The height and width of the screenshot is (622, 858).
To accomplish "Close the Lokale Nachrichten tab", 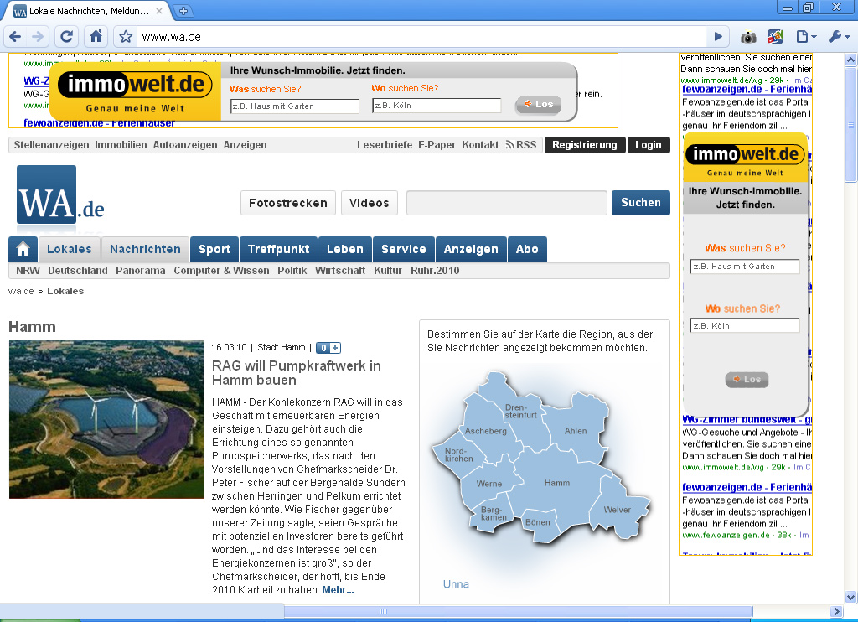I will [158, 10].
